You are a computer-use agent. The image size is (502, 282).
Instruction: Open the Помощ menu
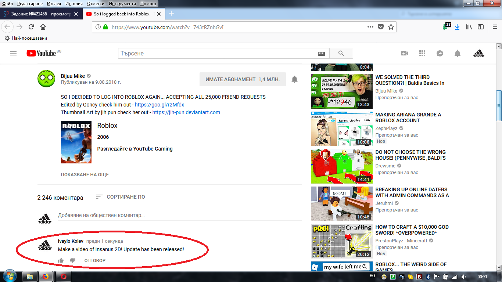148,4
